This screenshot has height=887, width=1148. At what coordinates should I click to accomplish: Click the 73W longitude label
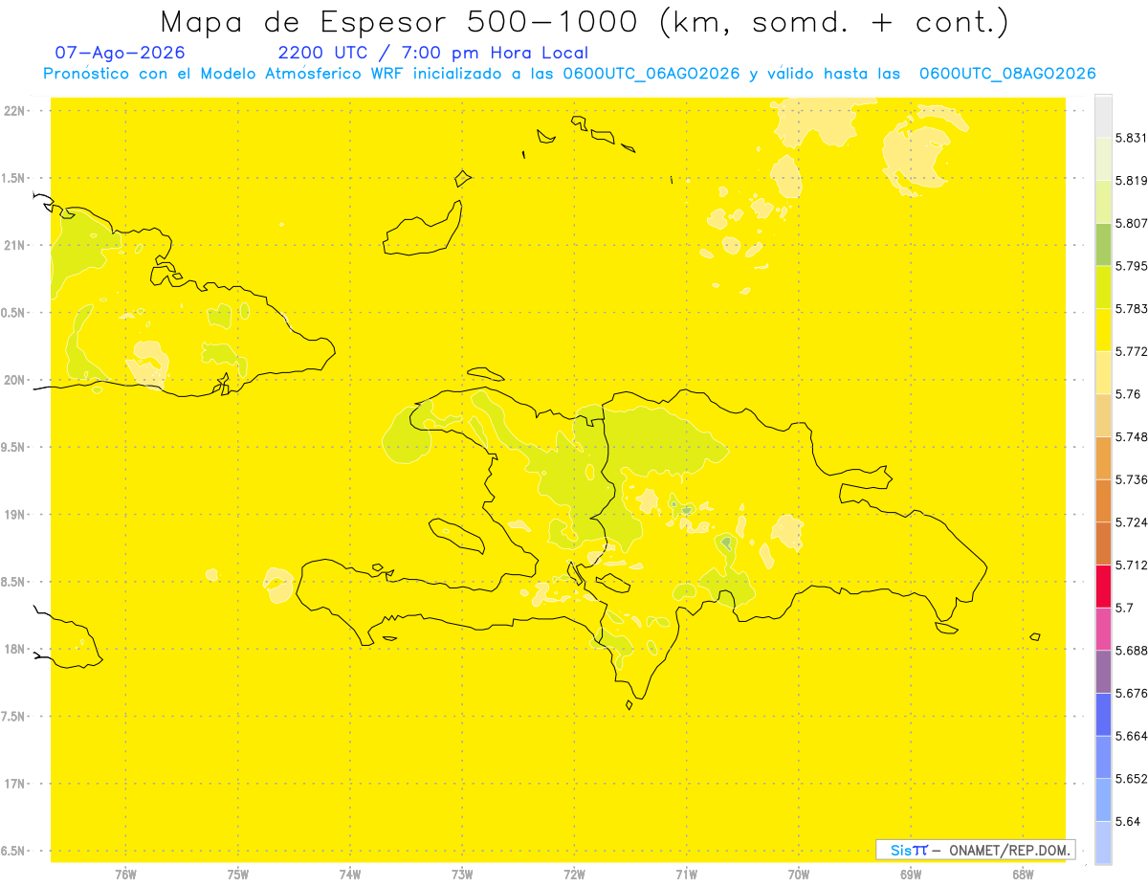click(x=462, y=875)
